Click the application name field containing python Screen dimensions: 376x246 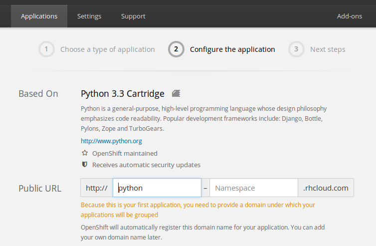click(x=157, y=188)
